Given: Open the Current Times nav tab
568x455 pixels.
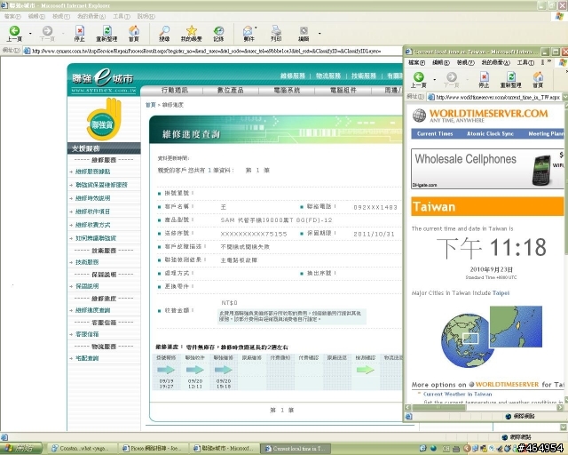Looking at the screenshot, I should click(435, 133).
